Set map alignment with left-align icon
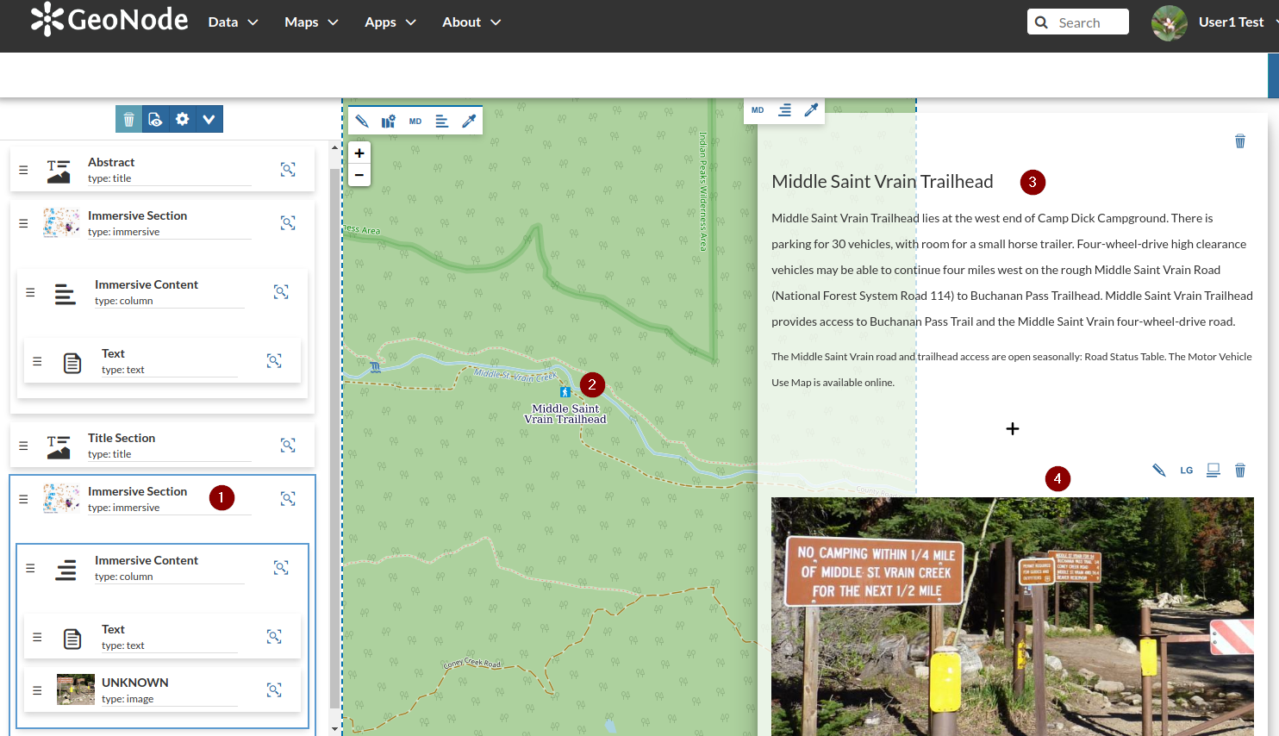The height and width of the screenshot is (736, 1279). (x=442, y=122)
